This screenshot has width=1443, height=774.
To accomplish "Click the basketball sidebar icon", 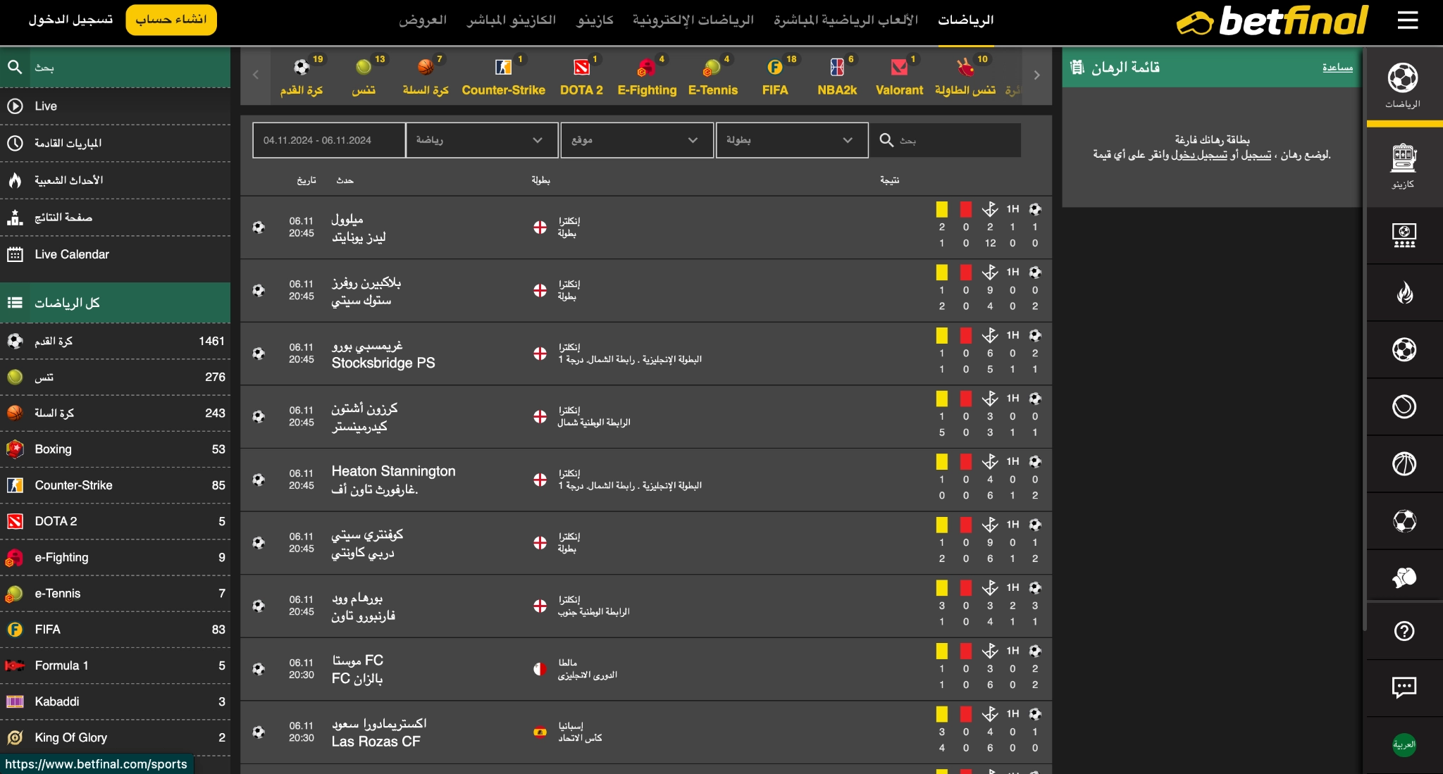I will tap(1404, 463).
